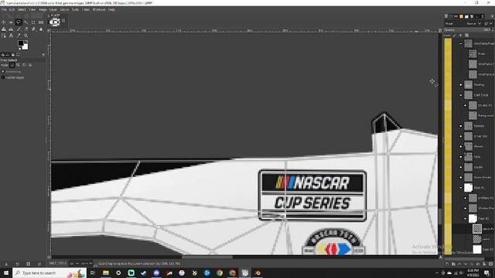Expand the Parts layer group

461,157
